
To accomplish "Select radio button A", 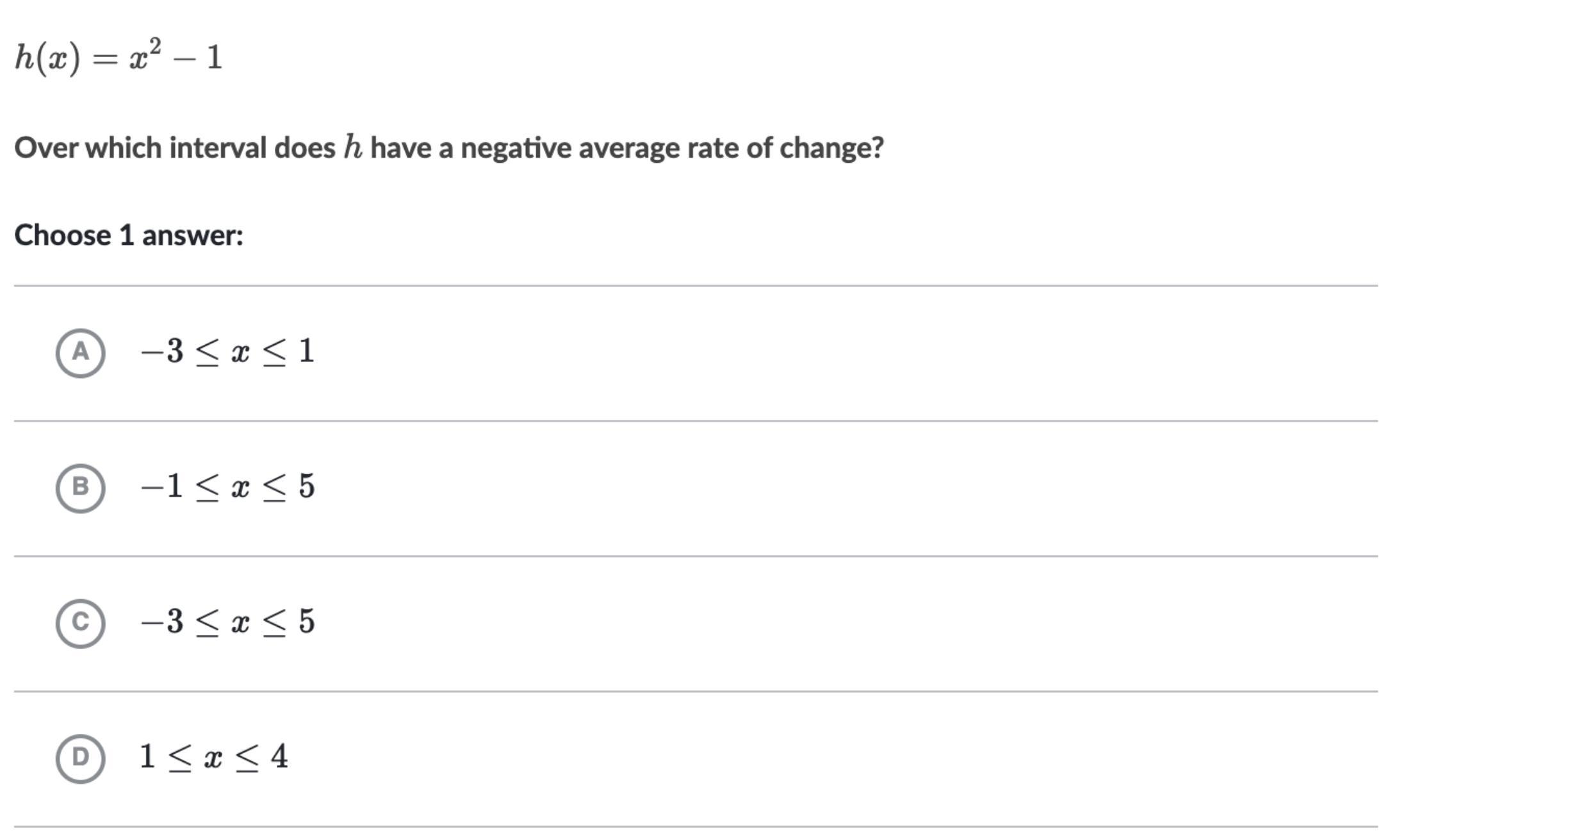I will click(80, 352).
